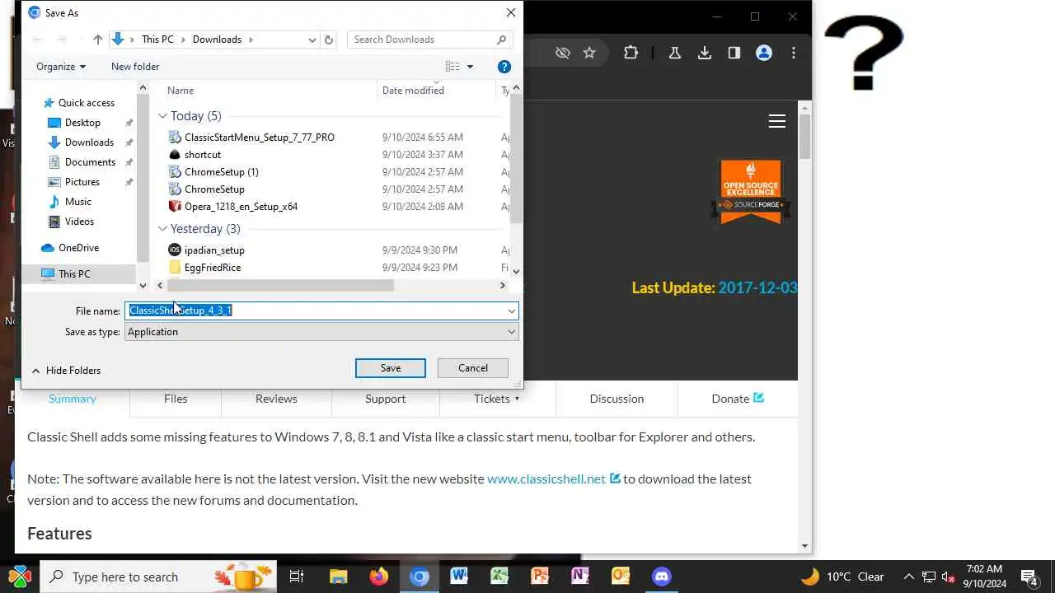Open the Donate tab link
This screenshot has width=1055, height=593.
pyautogui.click(x=738, y=399)
